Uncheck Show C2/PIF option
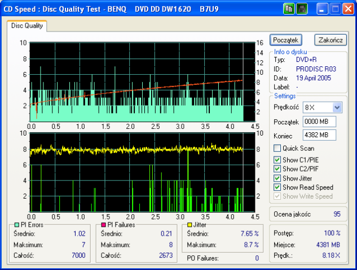The height and width of the screenshot is (270, 357). point(277,169)
